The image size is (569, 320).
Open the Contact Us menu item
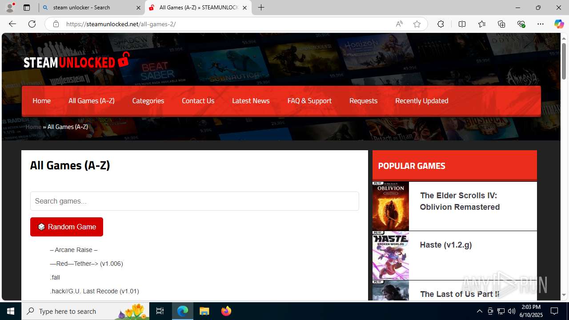pyautogui.click(x=198, y=100)
